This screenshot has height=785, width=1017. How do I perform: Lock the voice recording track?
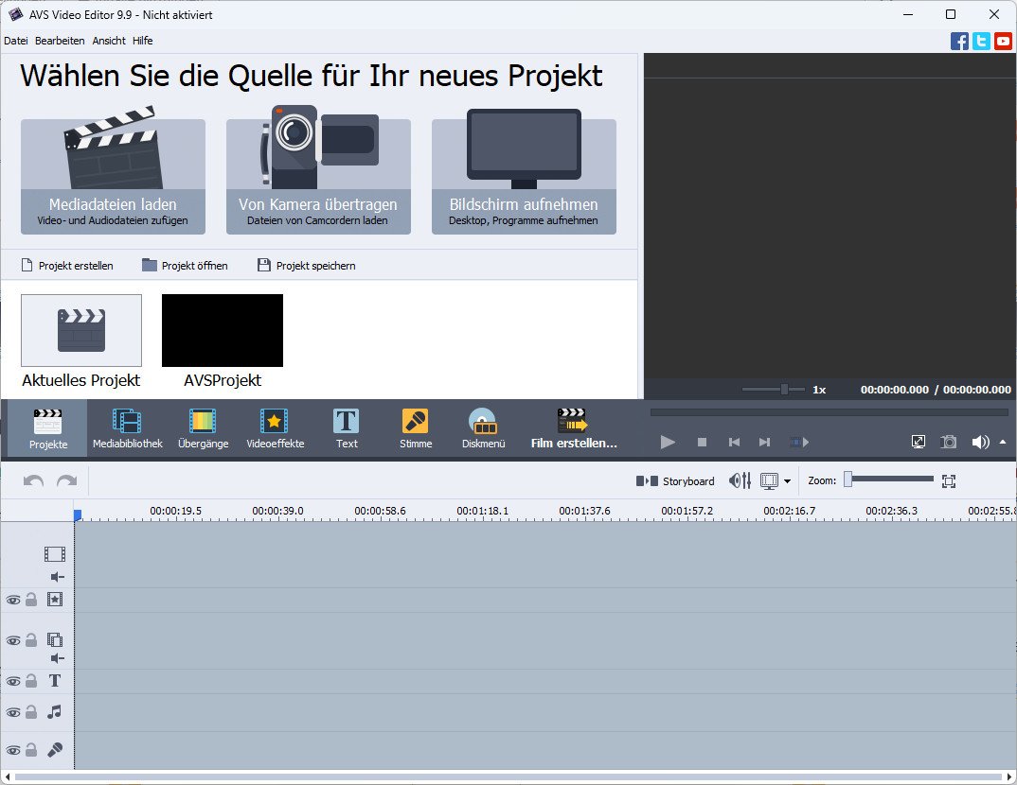[x=31, y=750]
